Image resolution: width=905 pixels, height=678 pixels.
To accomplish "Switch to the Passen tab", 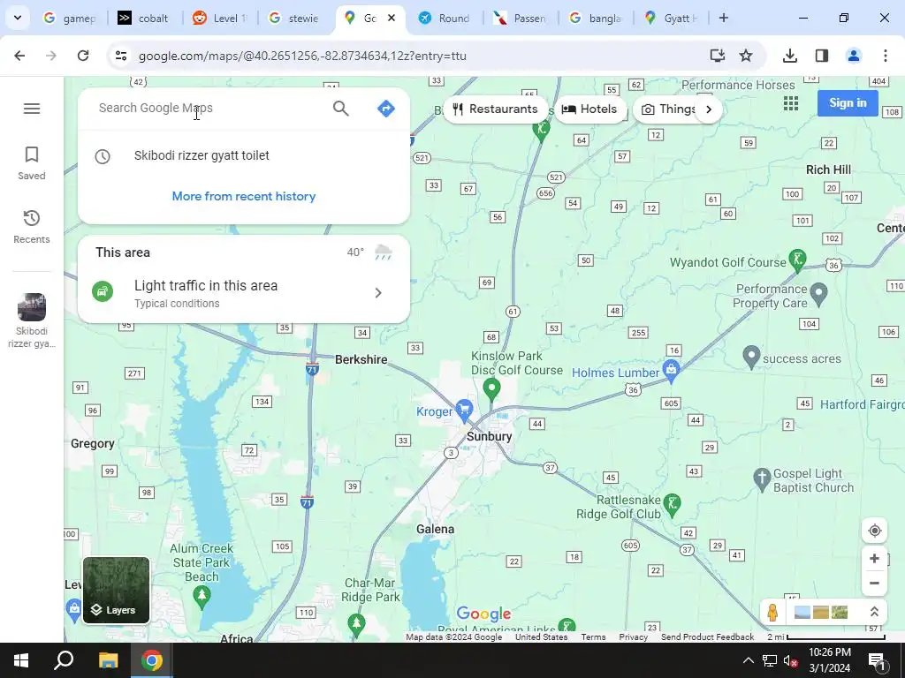I will pyautogui.click(x=521, y=18).
